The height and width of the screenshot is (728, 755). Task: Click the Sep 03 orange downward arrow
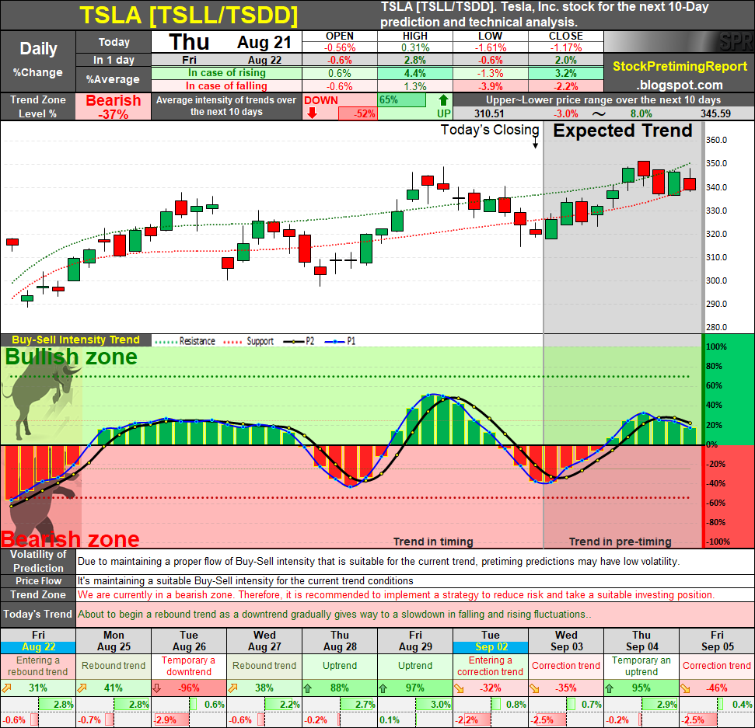tap(535, 688)
